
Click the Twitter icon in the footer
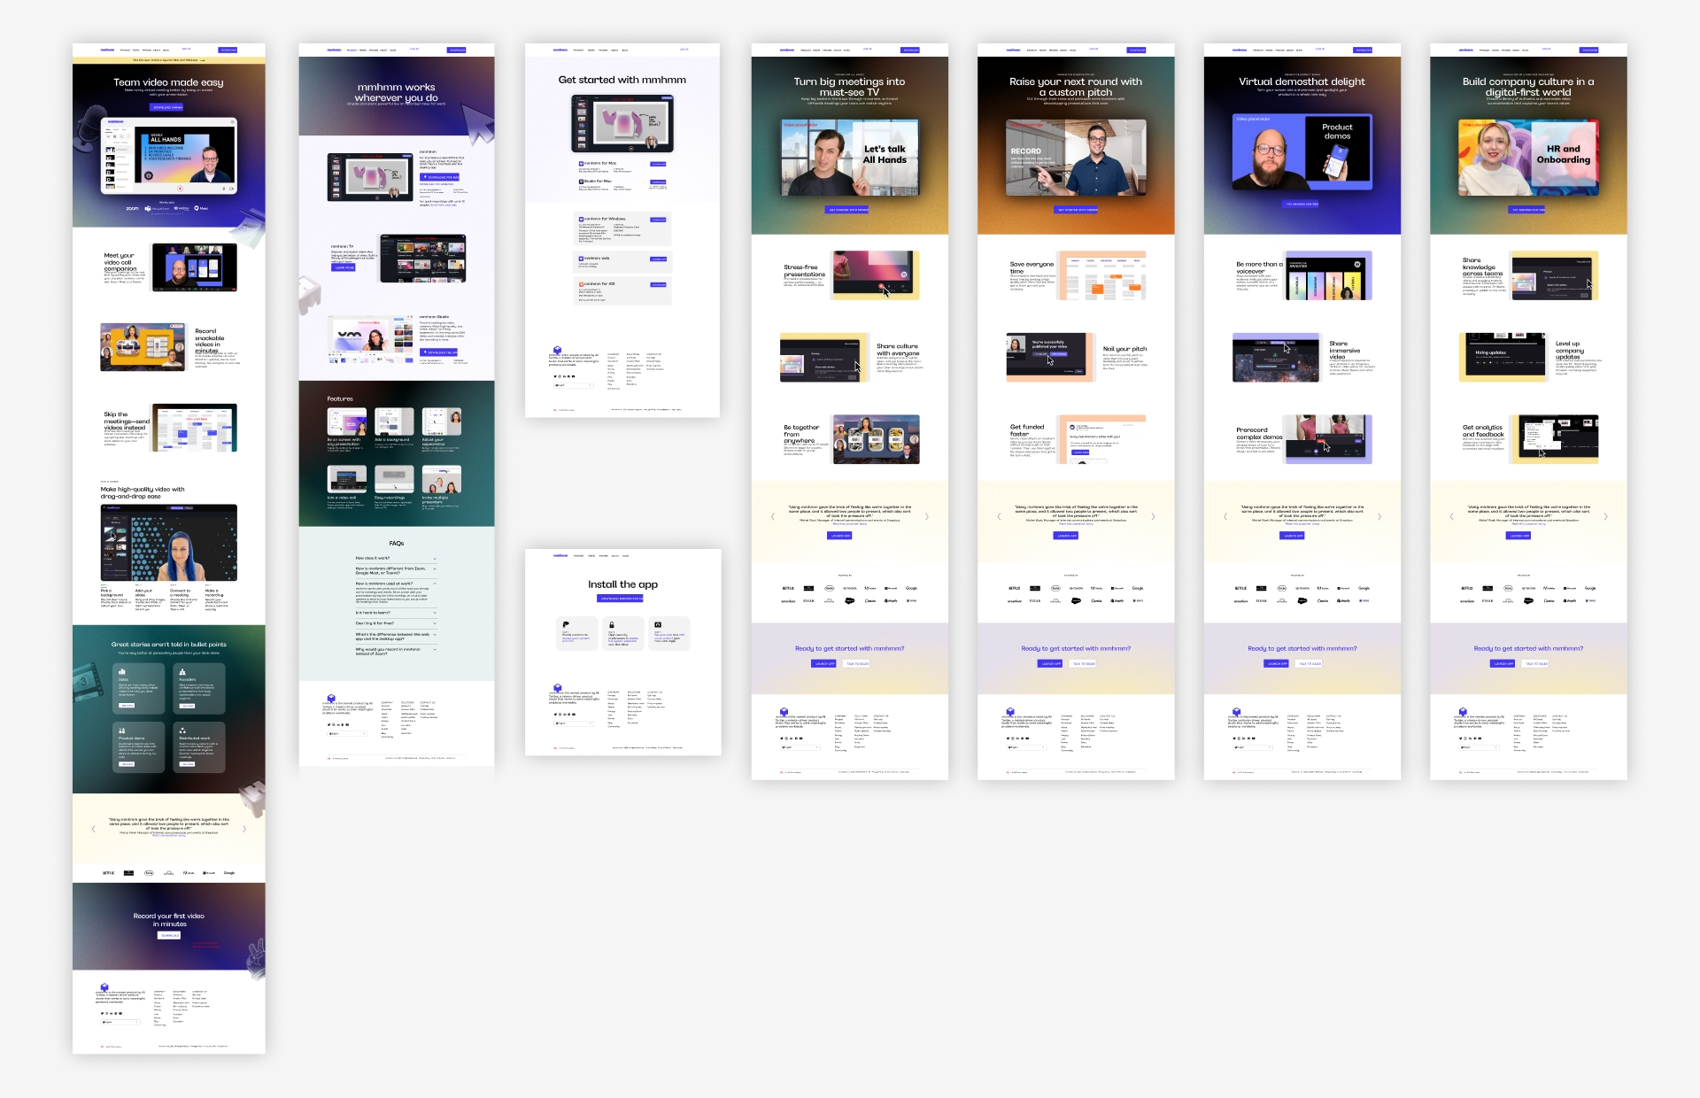coord(103,1014)
